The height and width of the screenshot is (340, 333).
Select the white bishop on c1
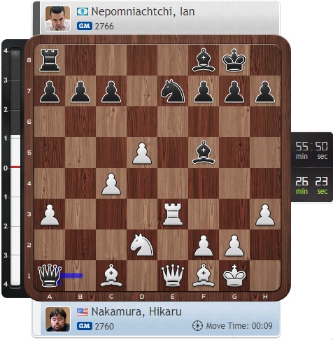(x=111, y=276)
